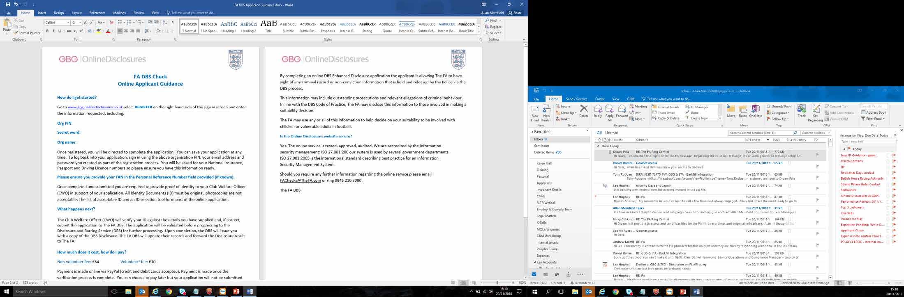Collapse the Favorites section in Outlook's folder pane
904x297 pixels.
[x=532, y=132]
